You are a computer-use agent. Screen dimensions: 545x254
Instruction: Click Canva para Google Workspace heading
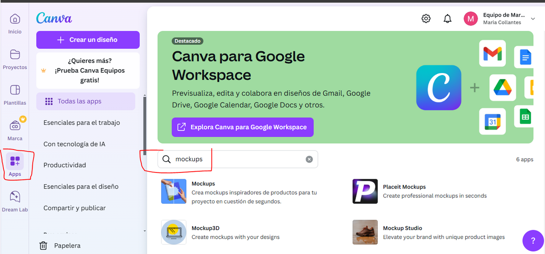pos(238,65)
